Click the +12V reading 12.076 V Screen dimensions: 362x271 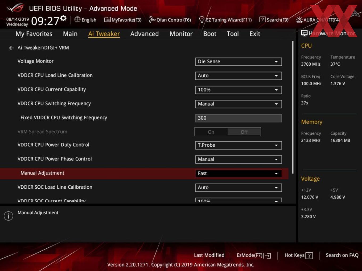[310, 197]
